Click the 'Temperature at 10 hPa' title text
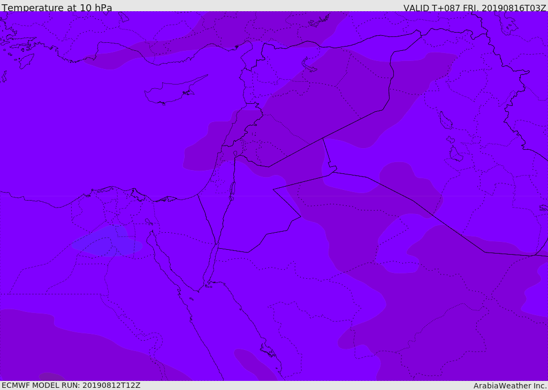Screen dimensions: 548x390 [x=57, y=7]
